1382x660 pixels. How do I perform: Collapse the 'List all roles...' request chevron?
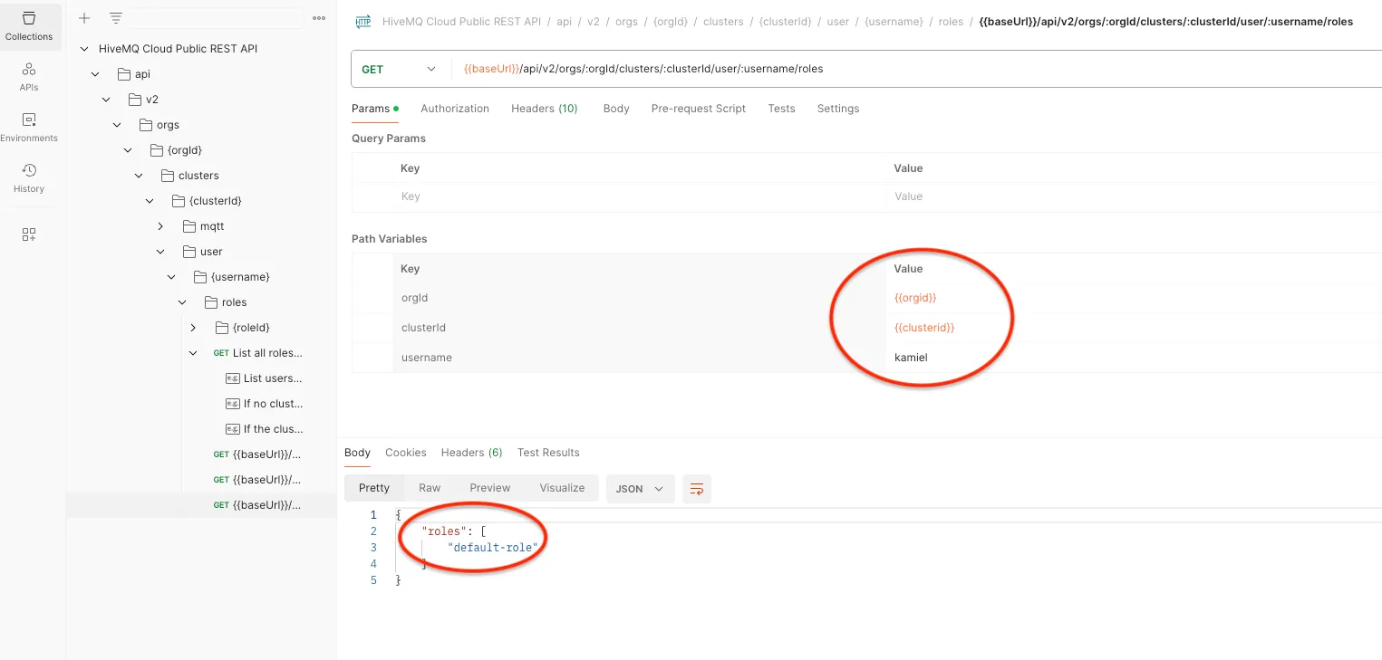pos(193,353)
